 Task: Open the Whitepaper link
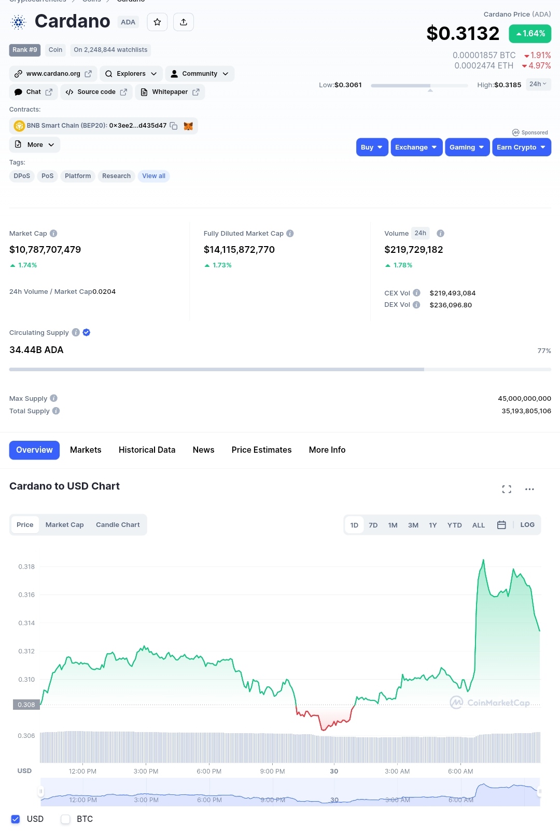tap(170, 92)
